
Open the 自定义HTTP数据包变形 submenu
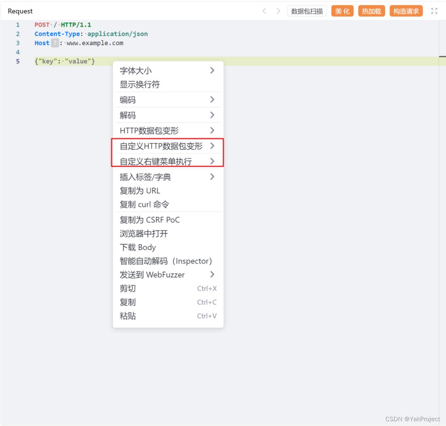168,146
